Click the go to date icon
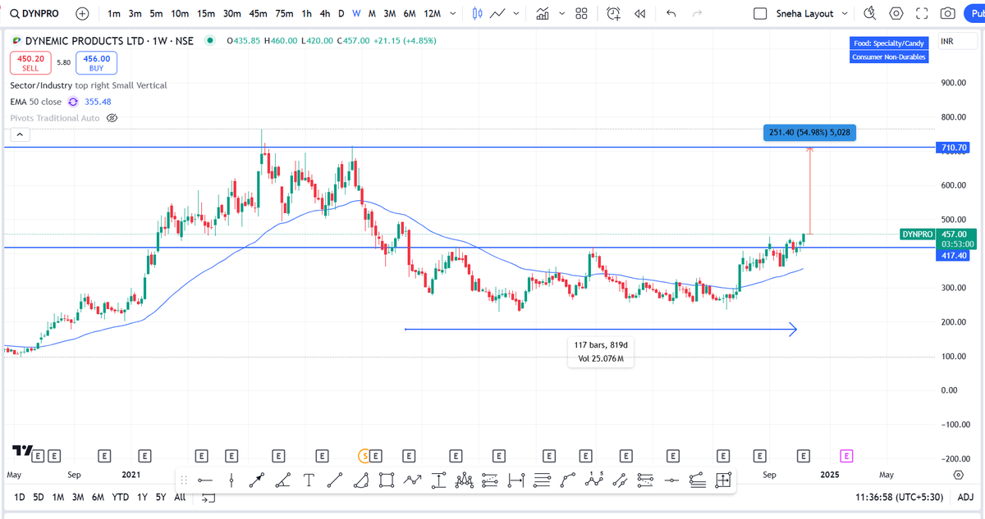Image resolution: width=985 pixels, height=519 pixels. tap(208, 497)
